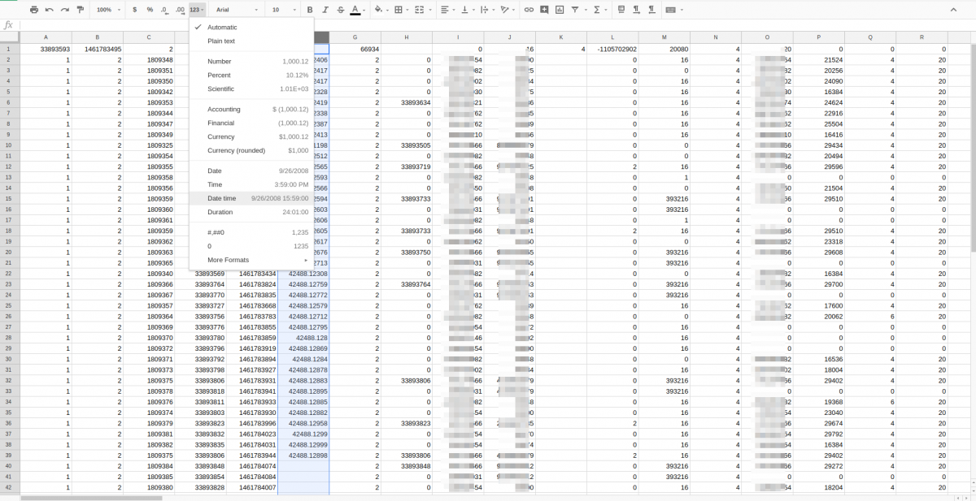Toggle bold formatting
Viewport: 976px width, 501px height.
click(x=310, y=10)
